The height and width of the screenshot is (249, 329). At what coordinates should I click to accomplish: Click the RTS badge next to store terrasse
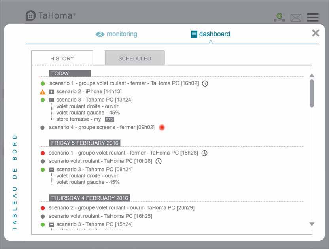(110, 119)
